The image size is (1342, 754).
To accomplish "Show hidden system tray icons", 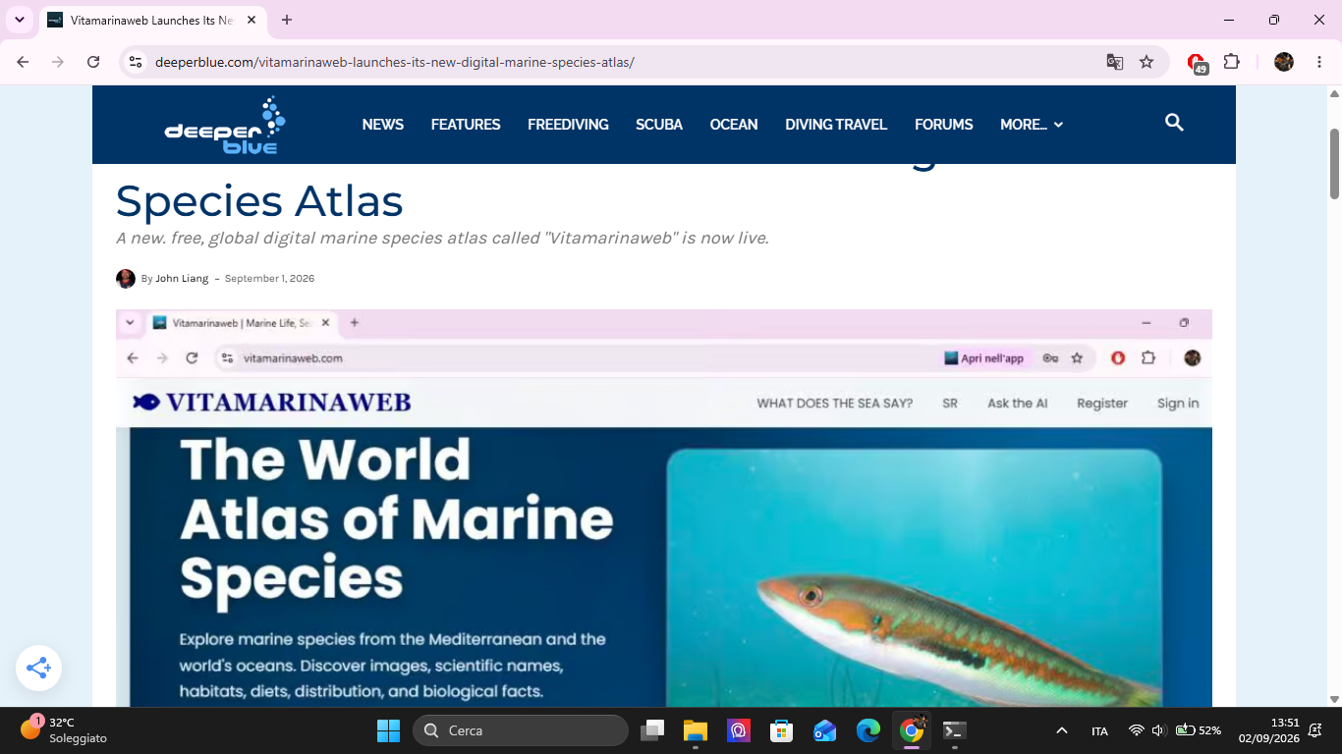I will click(x=1062, y=730).
